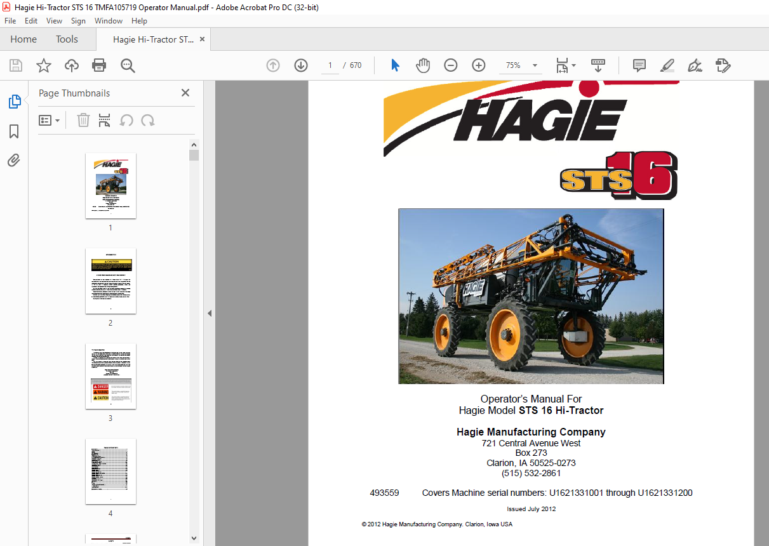Image resolution: width=769 pixels, height=546 pixels.
Task: Open the View menu
Action: point(54,21)
